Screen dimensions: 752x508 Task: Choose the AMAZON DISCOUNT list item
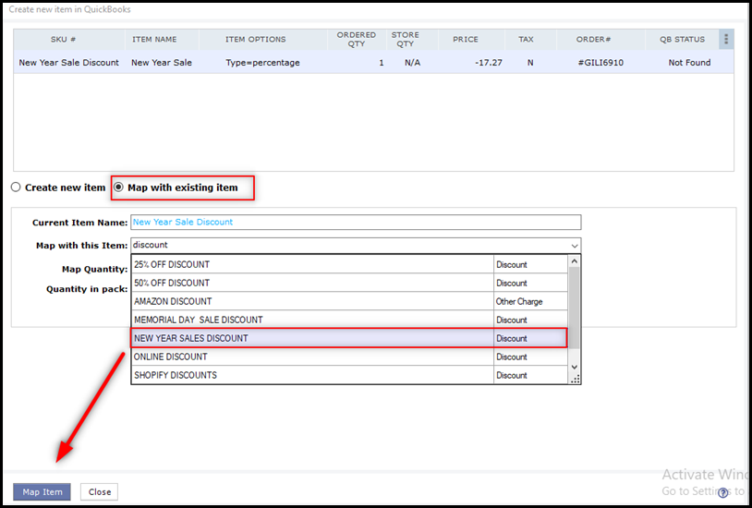pos(312,301)
